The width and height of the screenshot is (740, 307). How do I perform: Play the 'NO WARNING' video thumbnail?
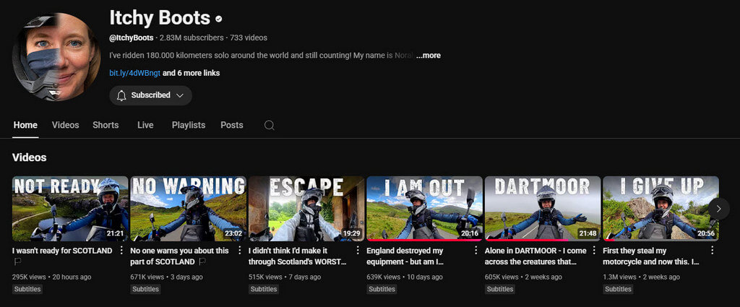click(189, 209)
